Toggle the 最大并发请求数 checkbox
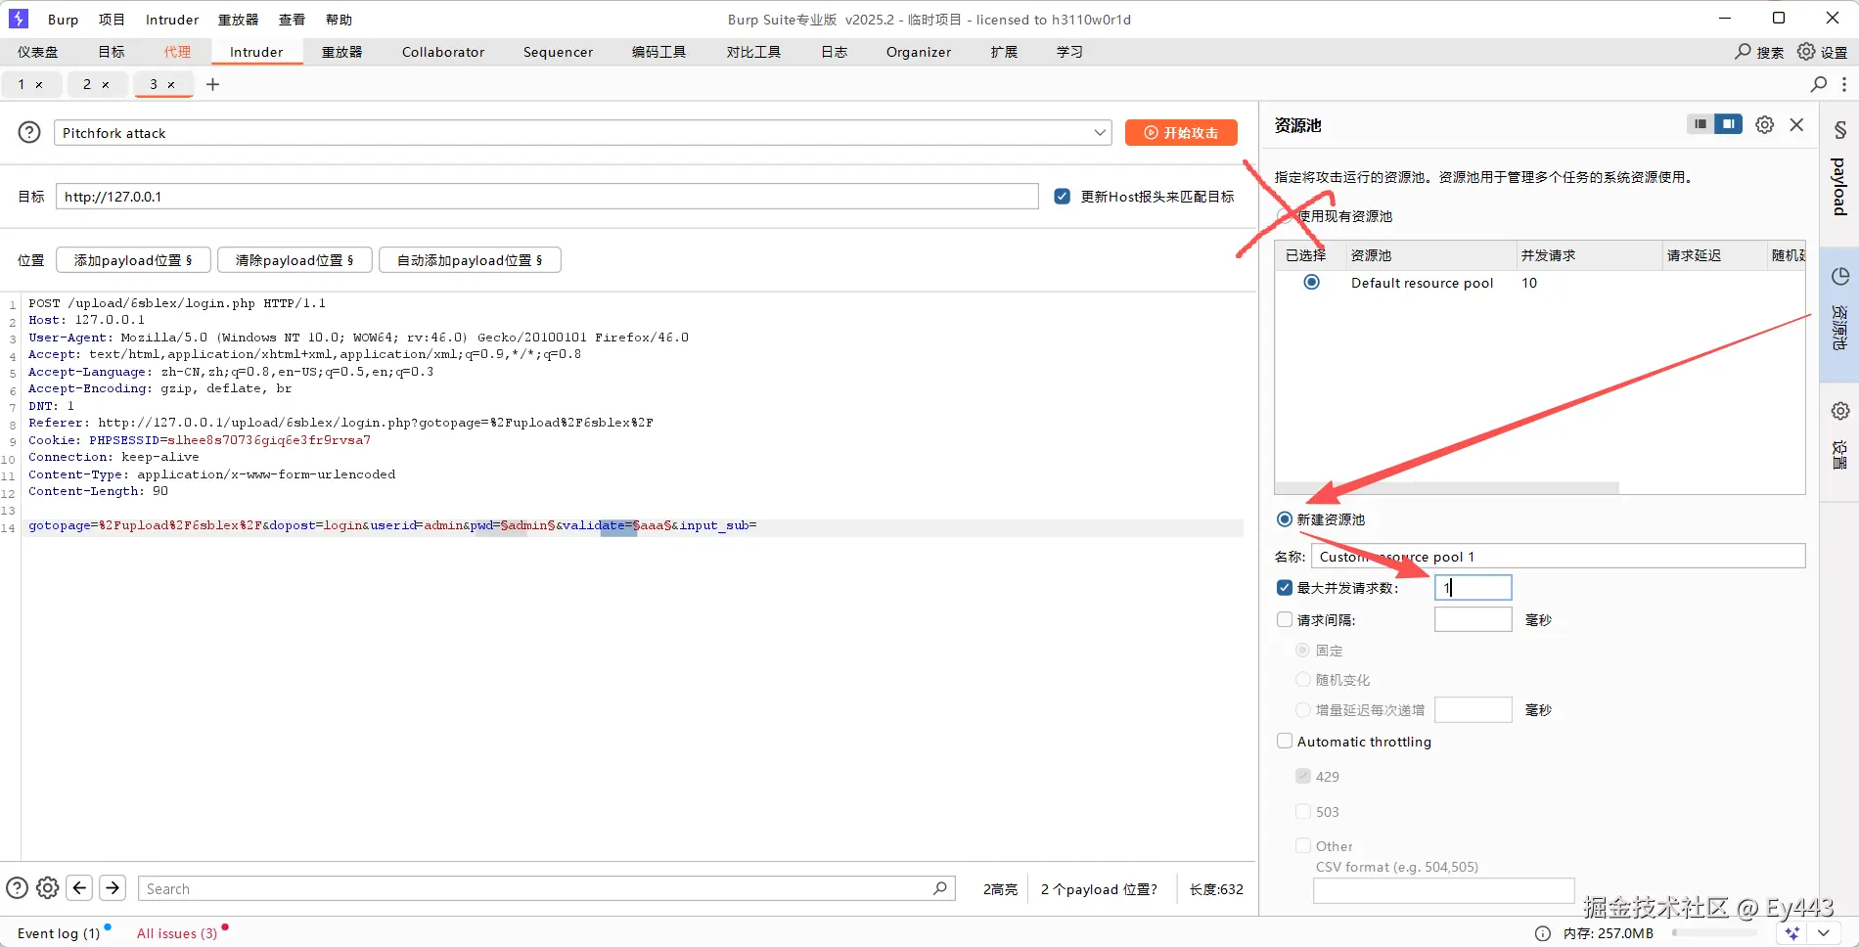1859x947 pixels. tap(1285, 588)
